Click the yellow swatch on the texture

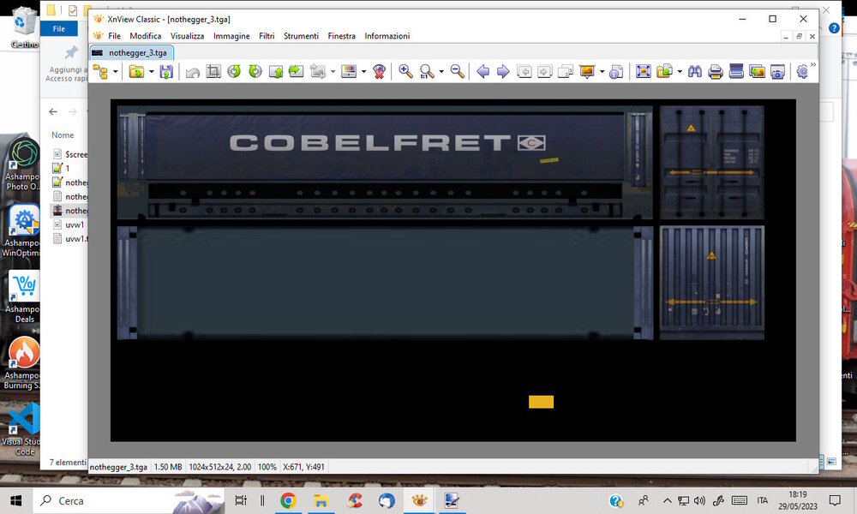[541, 402]
